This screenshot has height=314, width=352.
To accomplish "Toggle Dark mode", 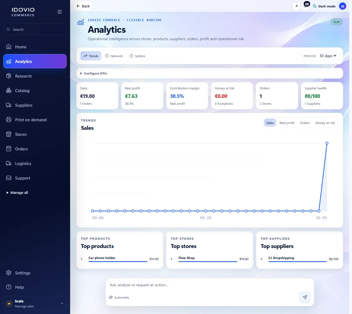I will pos(324,6).
